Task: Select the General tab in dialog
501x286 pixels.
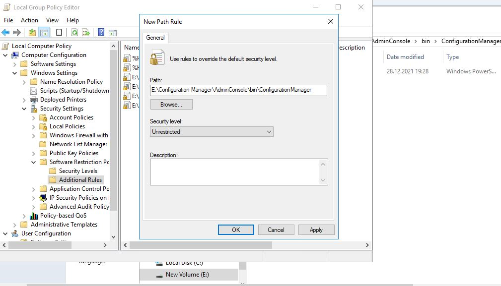Action: (155, 38)
